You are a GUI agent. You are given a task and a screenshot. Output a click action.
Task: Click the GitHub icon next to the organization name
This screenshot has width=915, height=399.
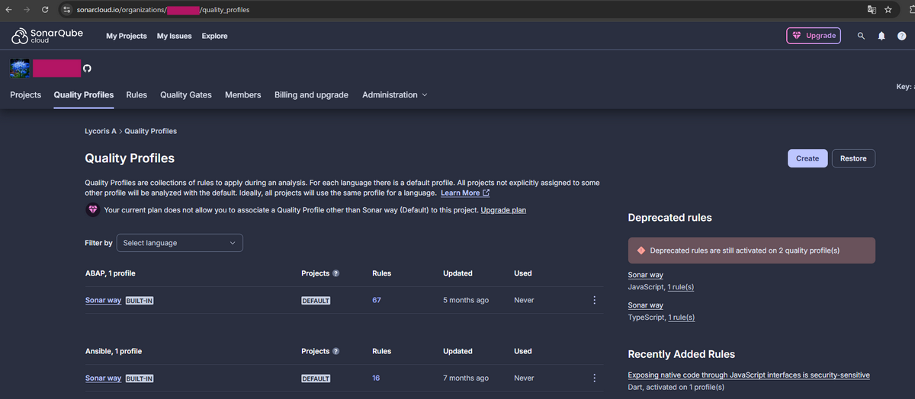coord(87,69)
